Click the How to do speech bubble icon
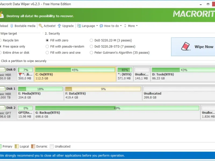The image size is (215, 161). pyautogui.click(x=101, y=26)
